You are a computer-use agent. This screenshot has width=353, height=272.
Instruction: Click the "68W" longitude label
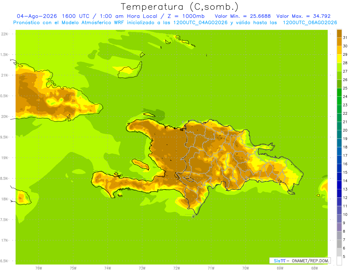(x=314, y=268)
